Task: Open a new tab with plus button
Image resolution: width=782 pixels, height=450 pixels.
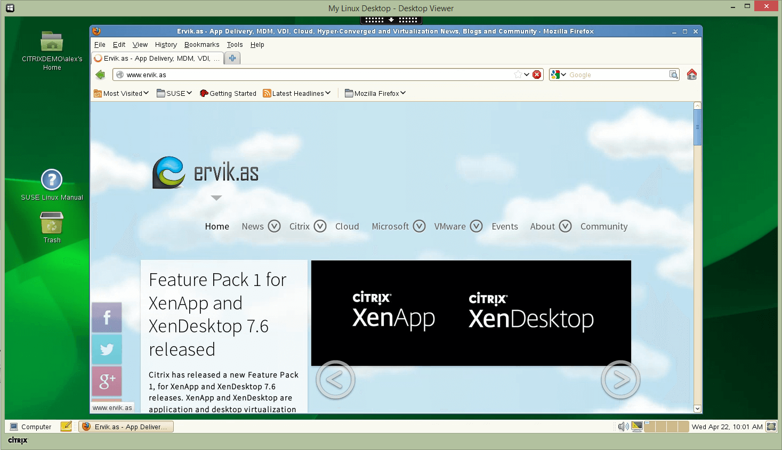Action: coord(232,58)
